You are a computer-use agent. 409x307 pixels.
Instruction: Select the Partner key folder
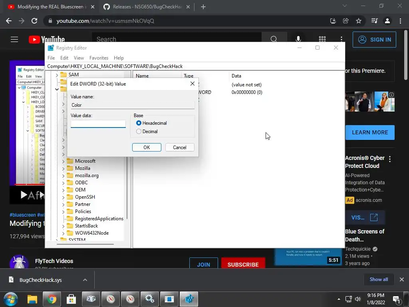point(79,204)
